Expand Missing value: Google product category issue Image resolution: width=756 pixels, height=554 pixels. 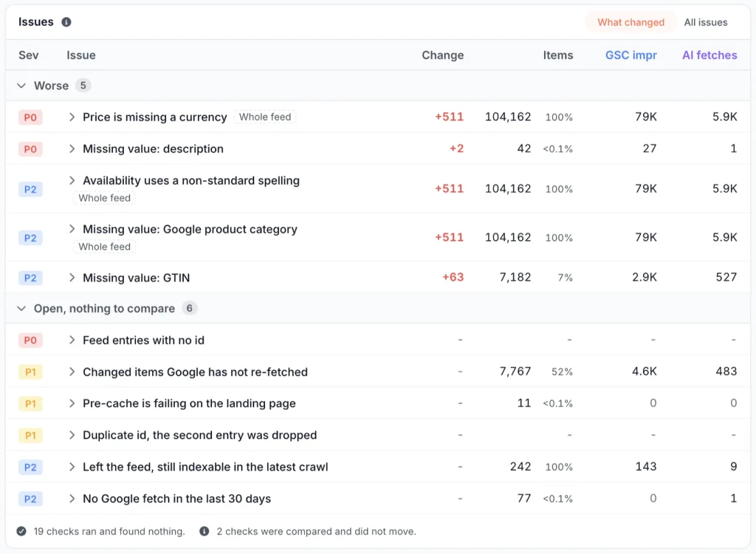point(72,229)
